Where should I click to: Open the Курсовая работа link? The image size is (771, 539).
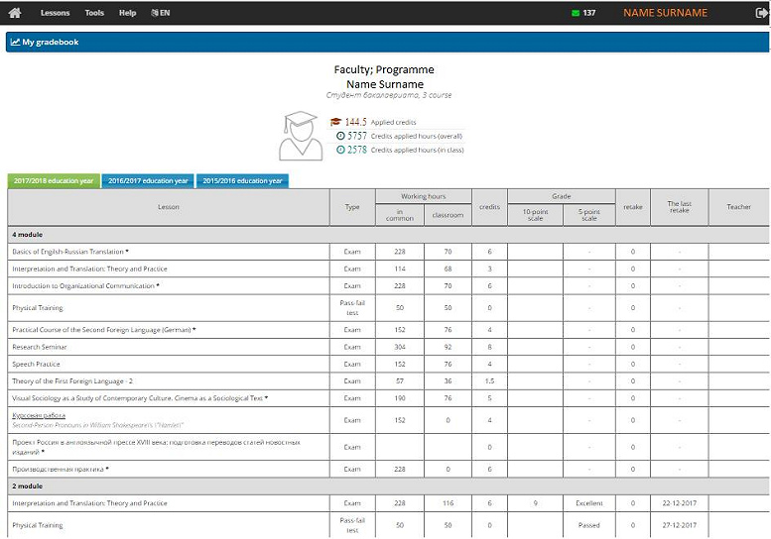point(39,415)
